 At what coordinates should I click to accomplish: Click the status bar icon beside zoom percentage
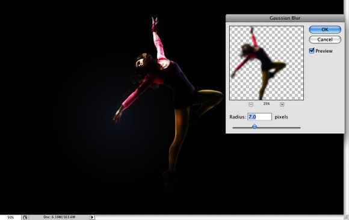click(25, 218)
